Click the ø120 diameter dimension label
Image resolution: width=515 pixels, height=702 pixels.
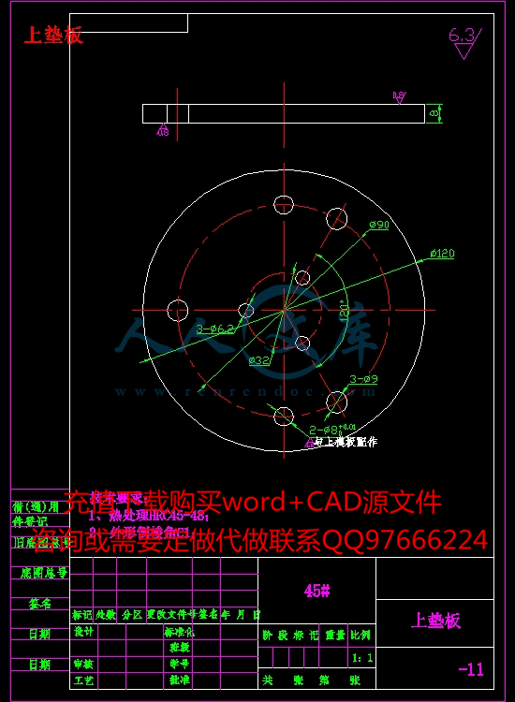pos(442,254)
